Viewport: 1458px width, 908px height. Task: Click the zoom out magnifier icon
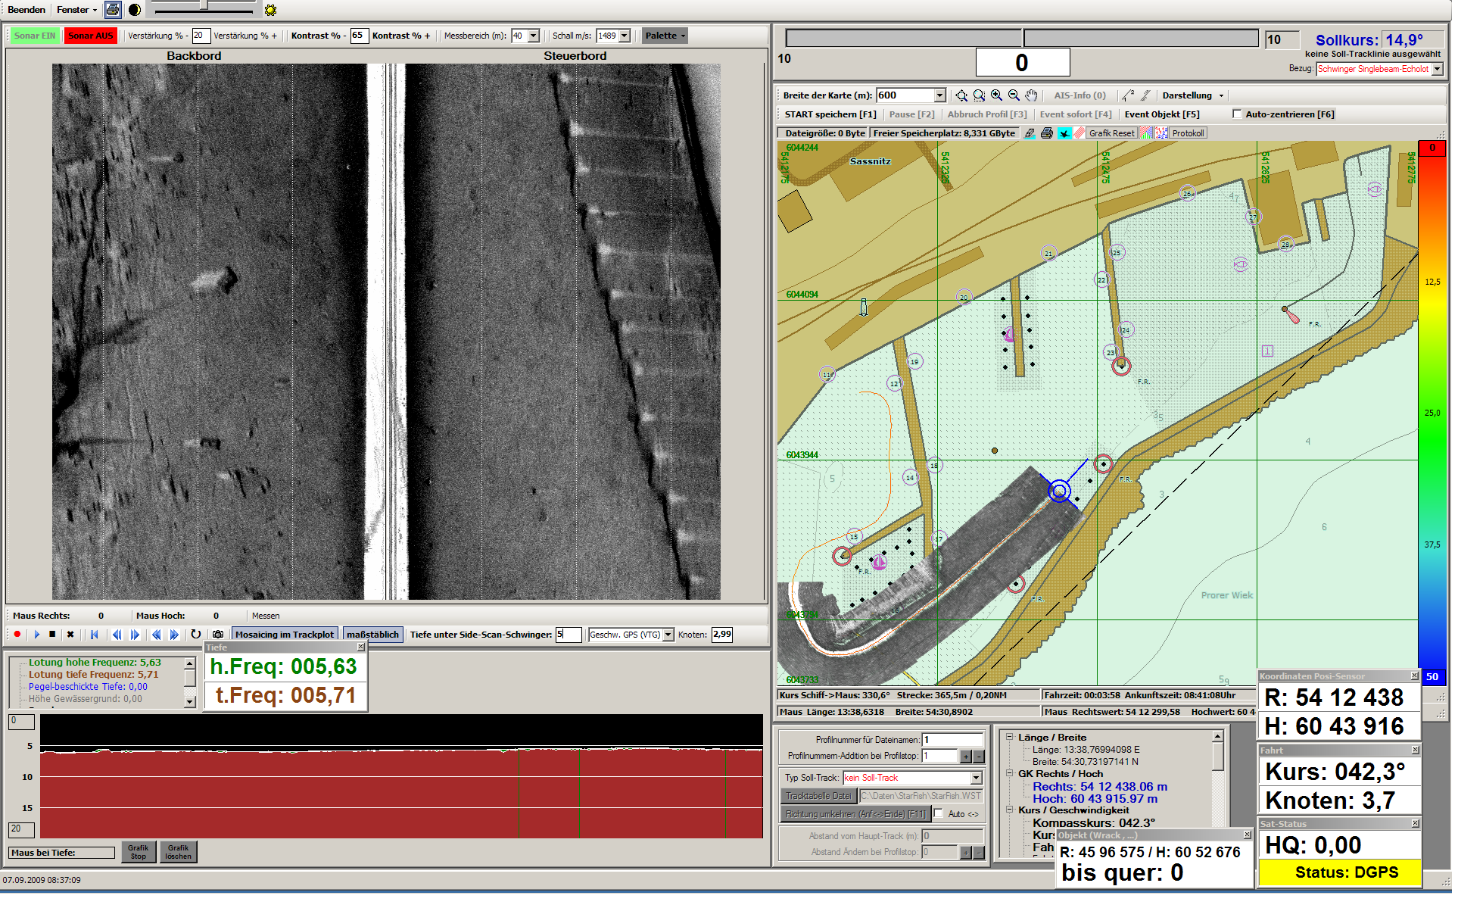click(x=1014, y=95)
